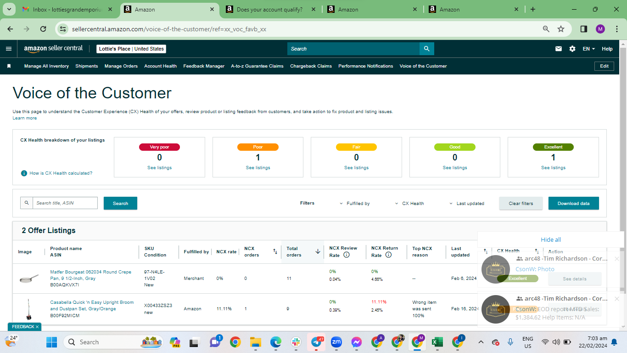Image resolution: width=627 pixels, height=353 pixels.
Task: Open Chargeback Claims
Action: coord(311,66)
